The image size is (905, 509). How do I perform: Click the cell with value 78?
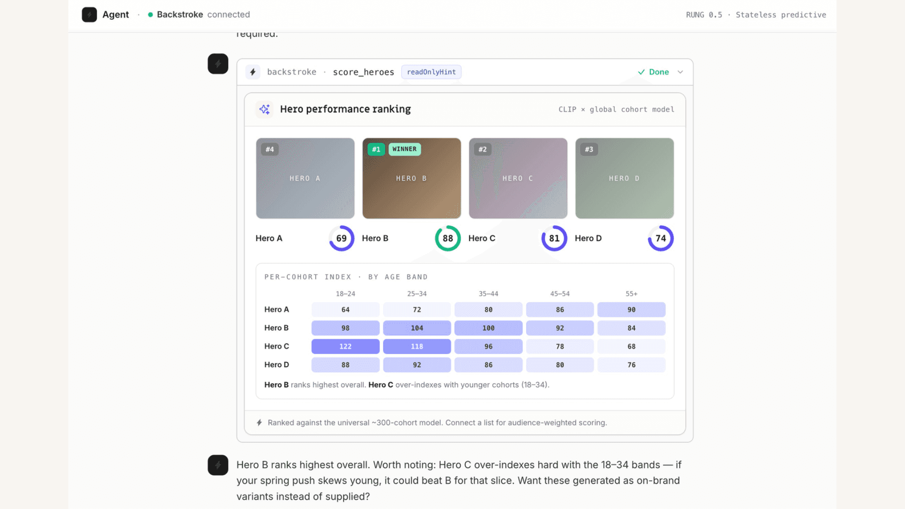(560, 346)
